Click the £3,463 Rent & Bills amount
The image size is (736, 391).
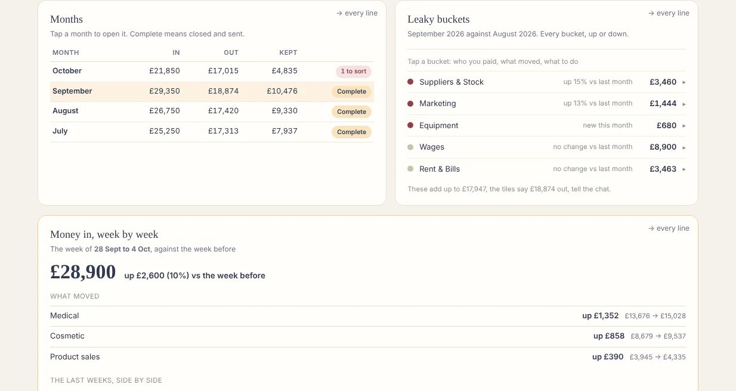coord(663,169)
